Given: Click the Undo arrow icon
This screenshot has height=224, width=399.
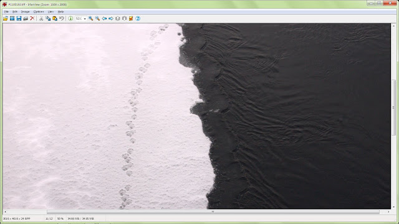Looking at the screenshot, I should tap(61, 19).
